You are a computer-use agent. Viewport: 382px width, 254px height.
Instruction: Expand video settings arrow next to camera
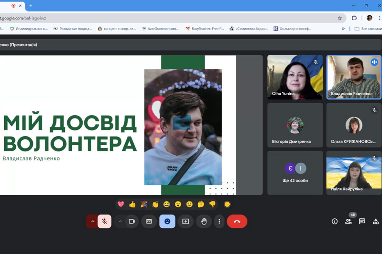pos(120,221)
